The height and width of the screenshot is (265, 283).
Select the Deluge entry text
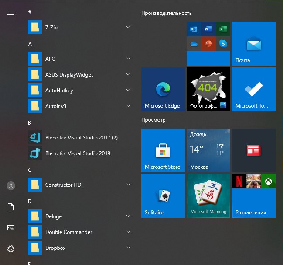54,216
